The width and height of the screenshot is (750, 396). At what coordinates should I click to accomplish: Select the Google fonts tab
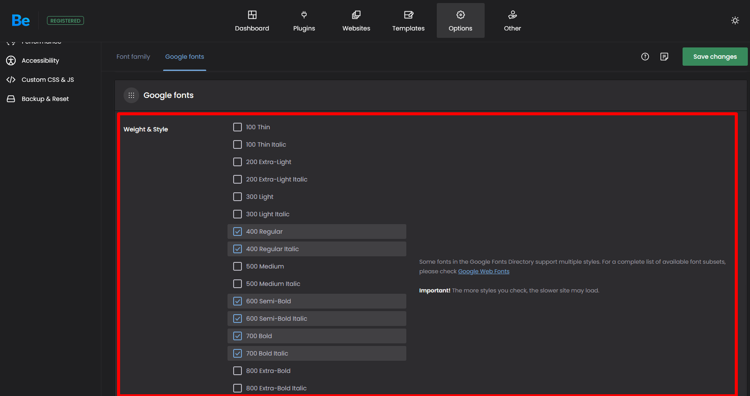coord(184,57)
